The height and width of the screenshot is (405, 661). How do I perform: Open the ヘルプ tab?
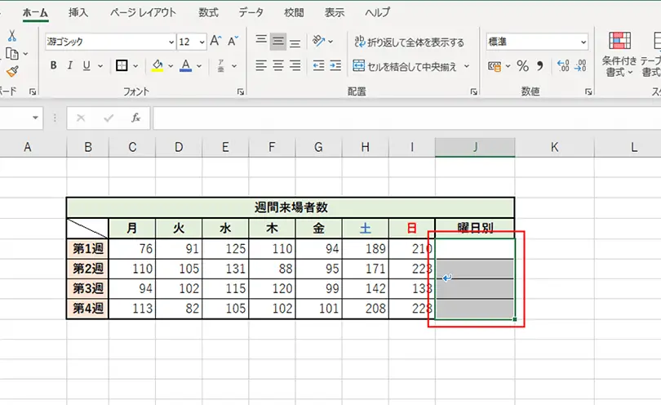(377, 13)
